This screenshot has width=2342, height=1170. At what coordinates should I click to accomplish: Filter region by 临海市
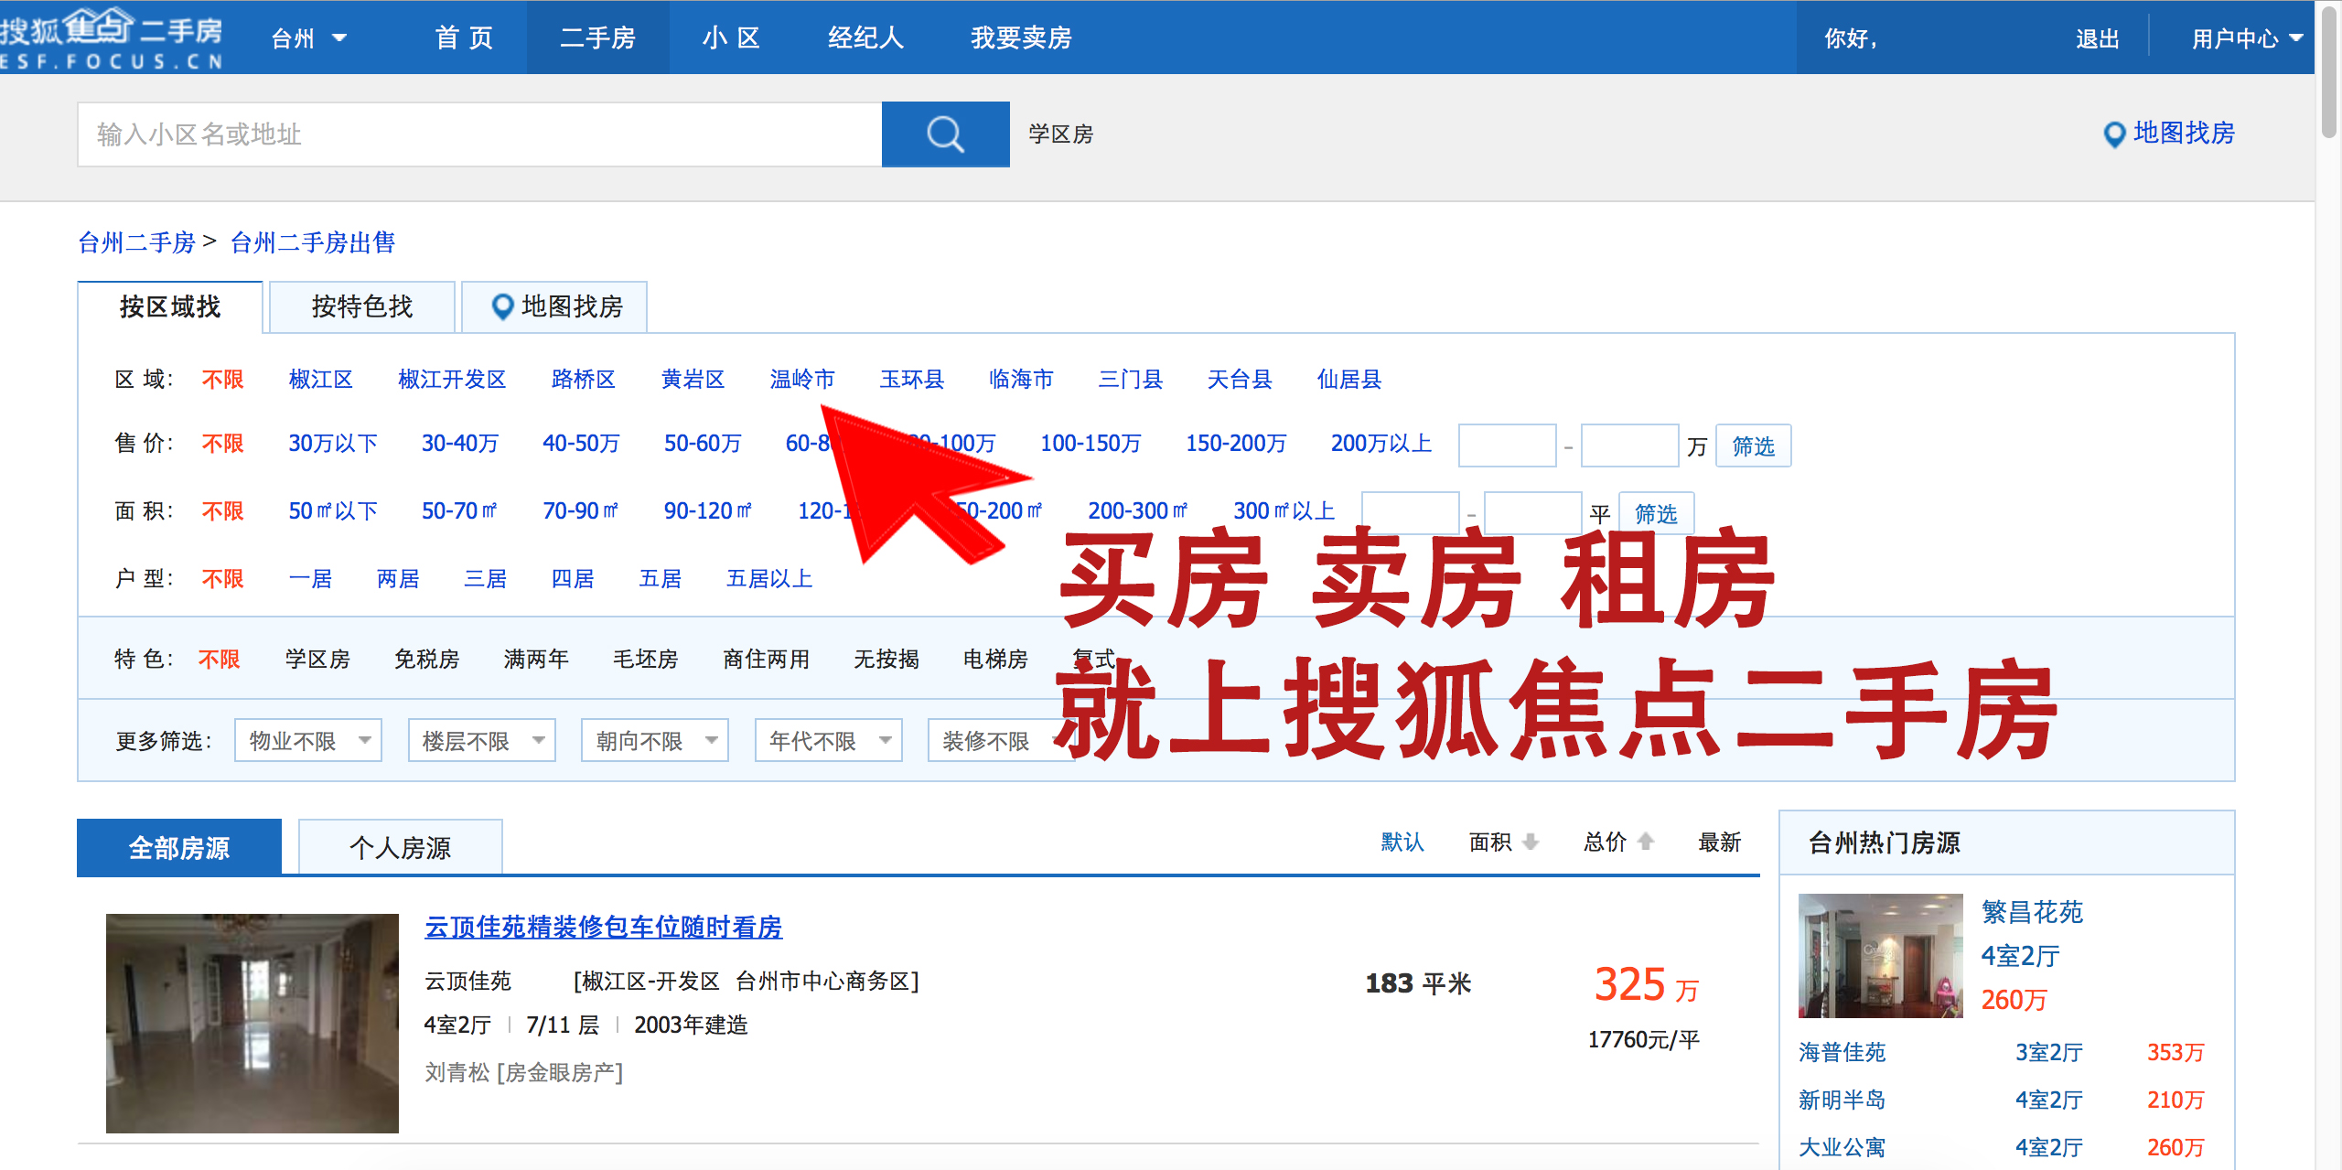[1021, 379]
